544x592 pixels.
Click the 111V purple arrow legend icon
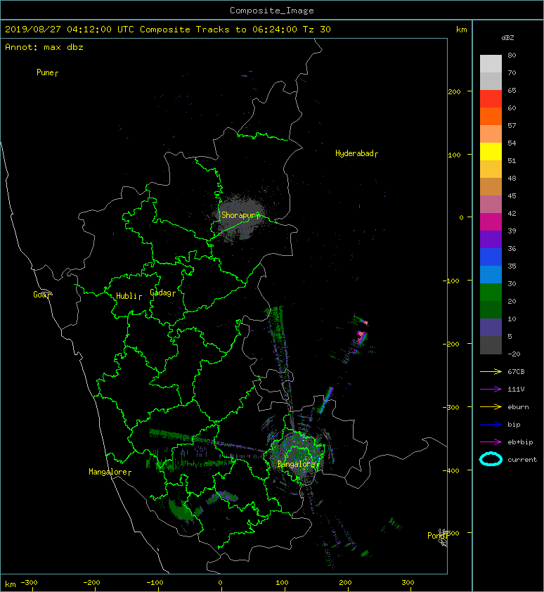point(491,390)
